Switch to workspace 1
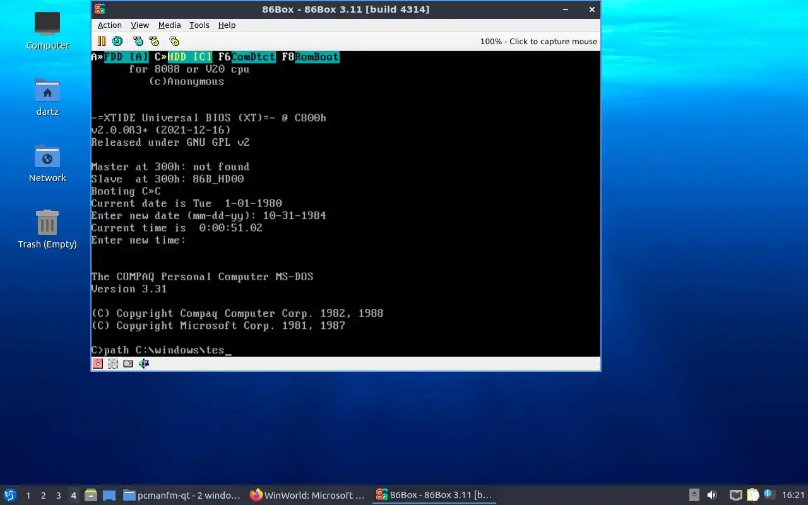This screenshot has width=808, height=505. click(28, 496)
